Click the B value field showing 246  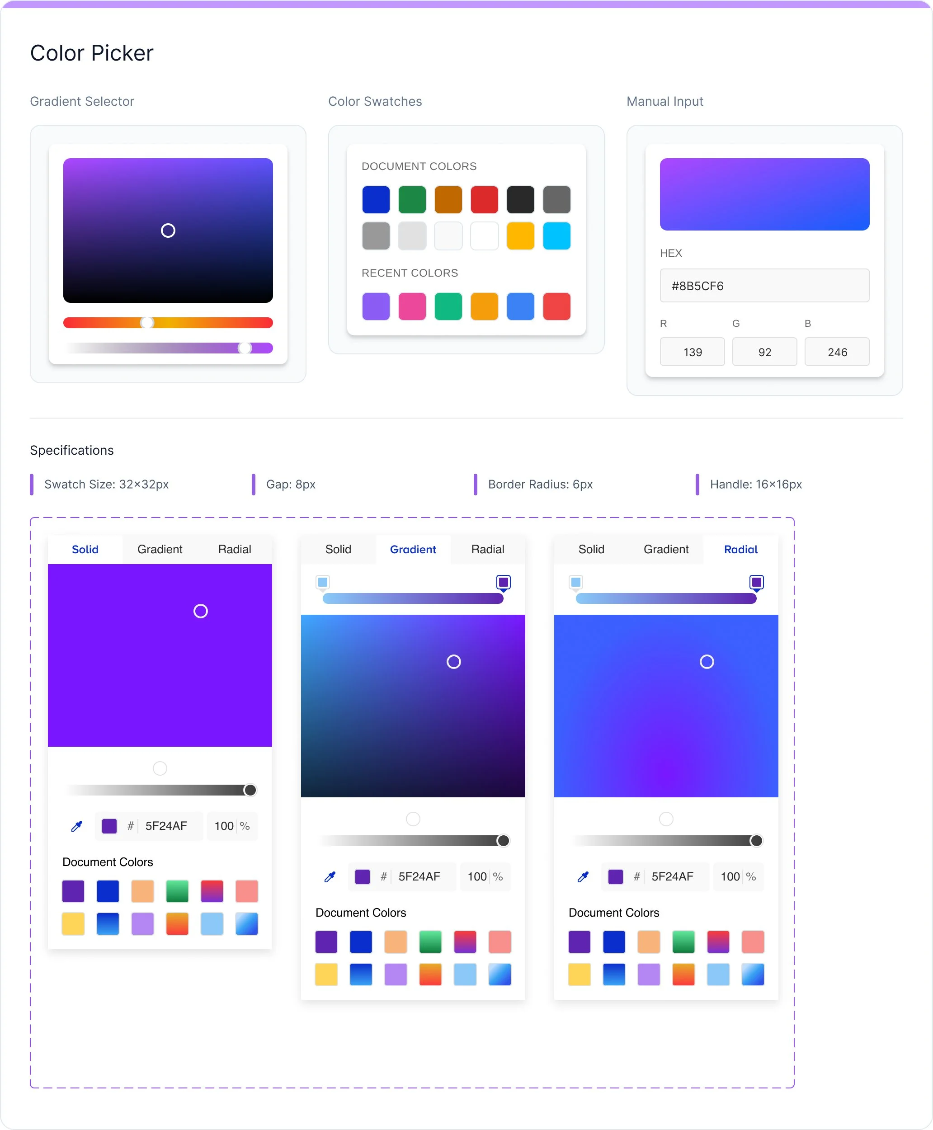837,352
